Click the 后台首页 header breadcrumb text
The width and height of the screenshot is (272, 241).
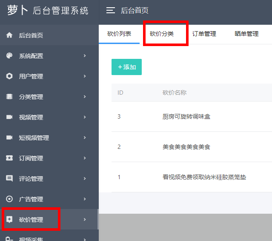pyautogui.click(x=135, y=10)
